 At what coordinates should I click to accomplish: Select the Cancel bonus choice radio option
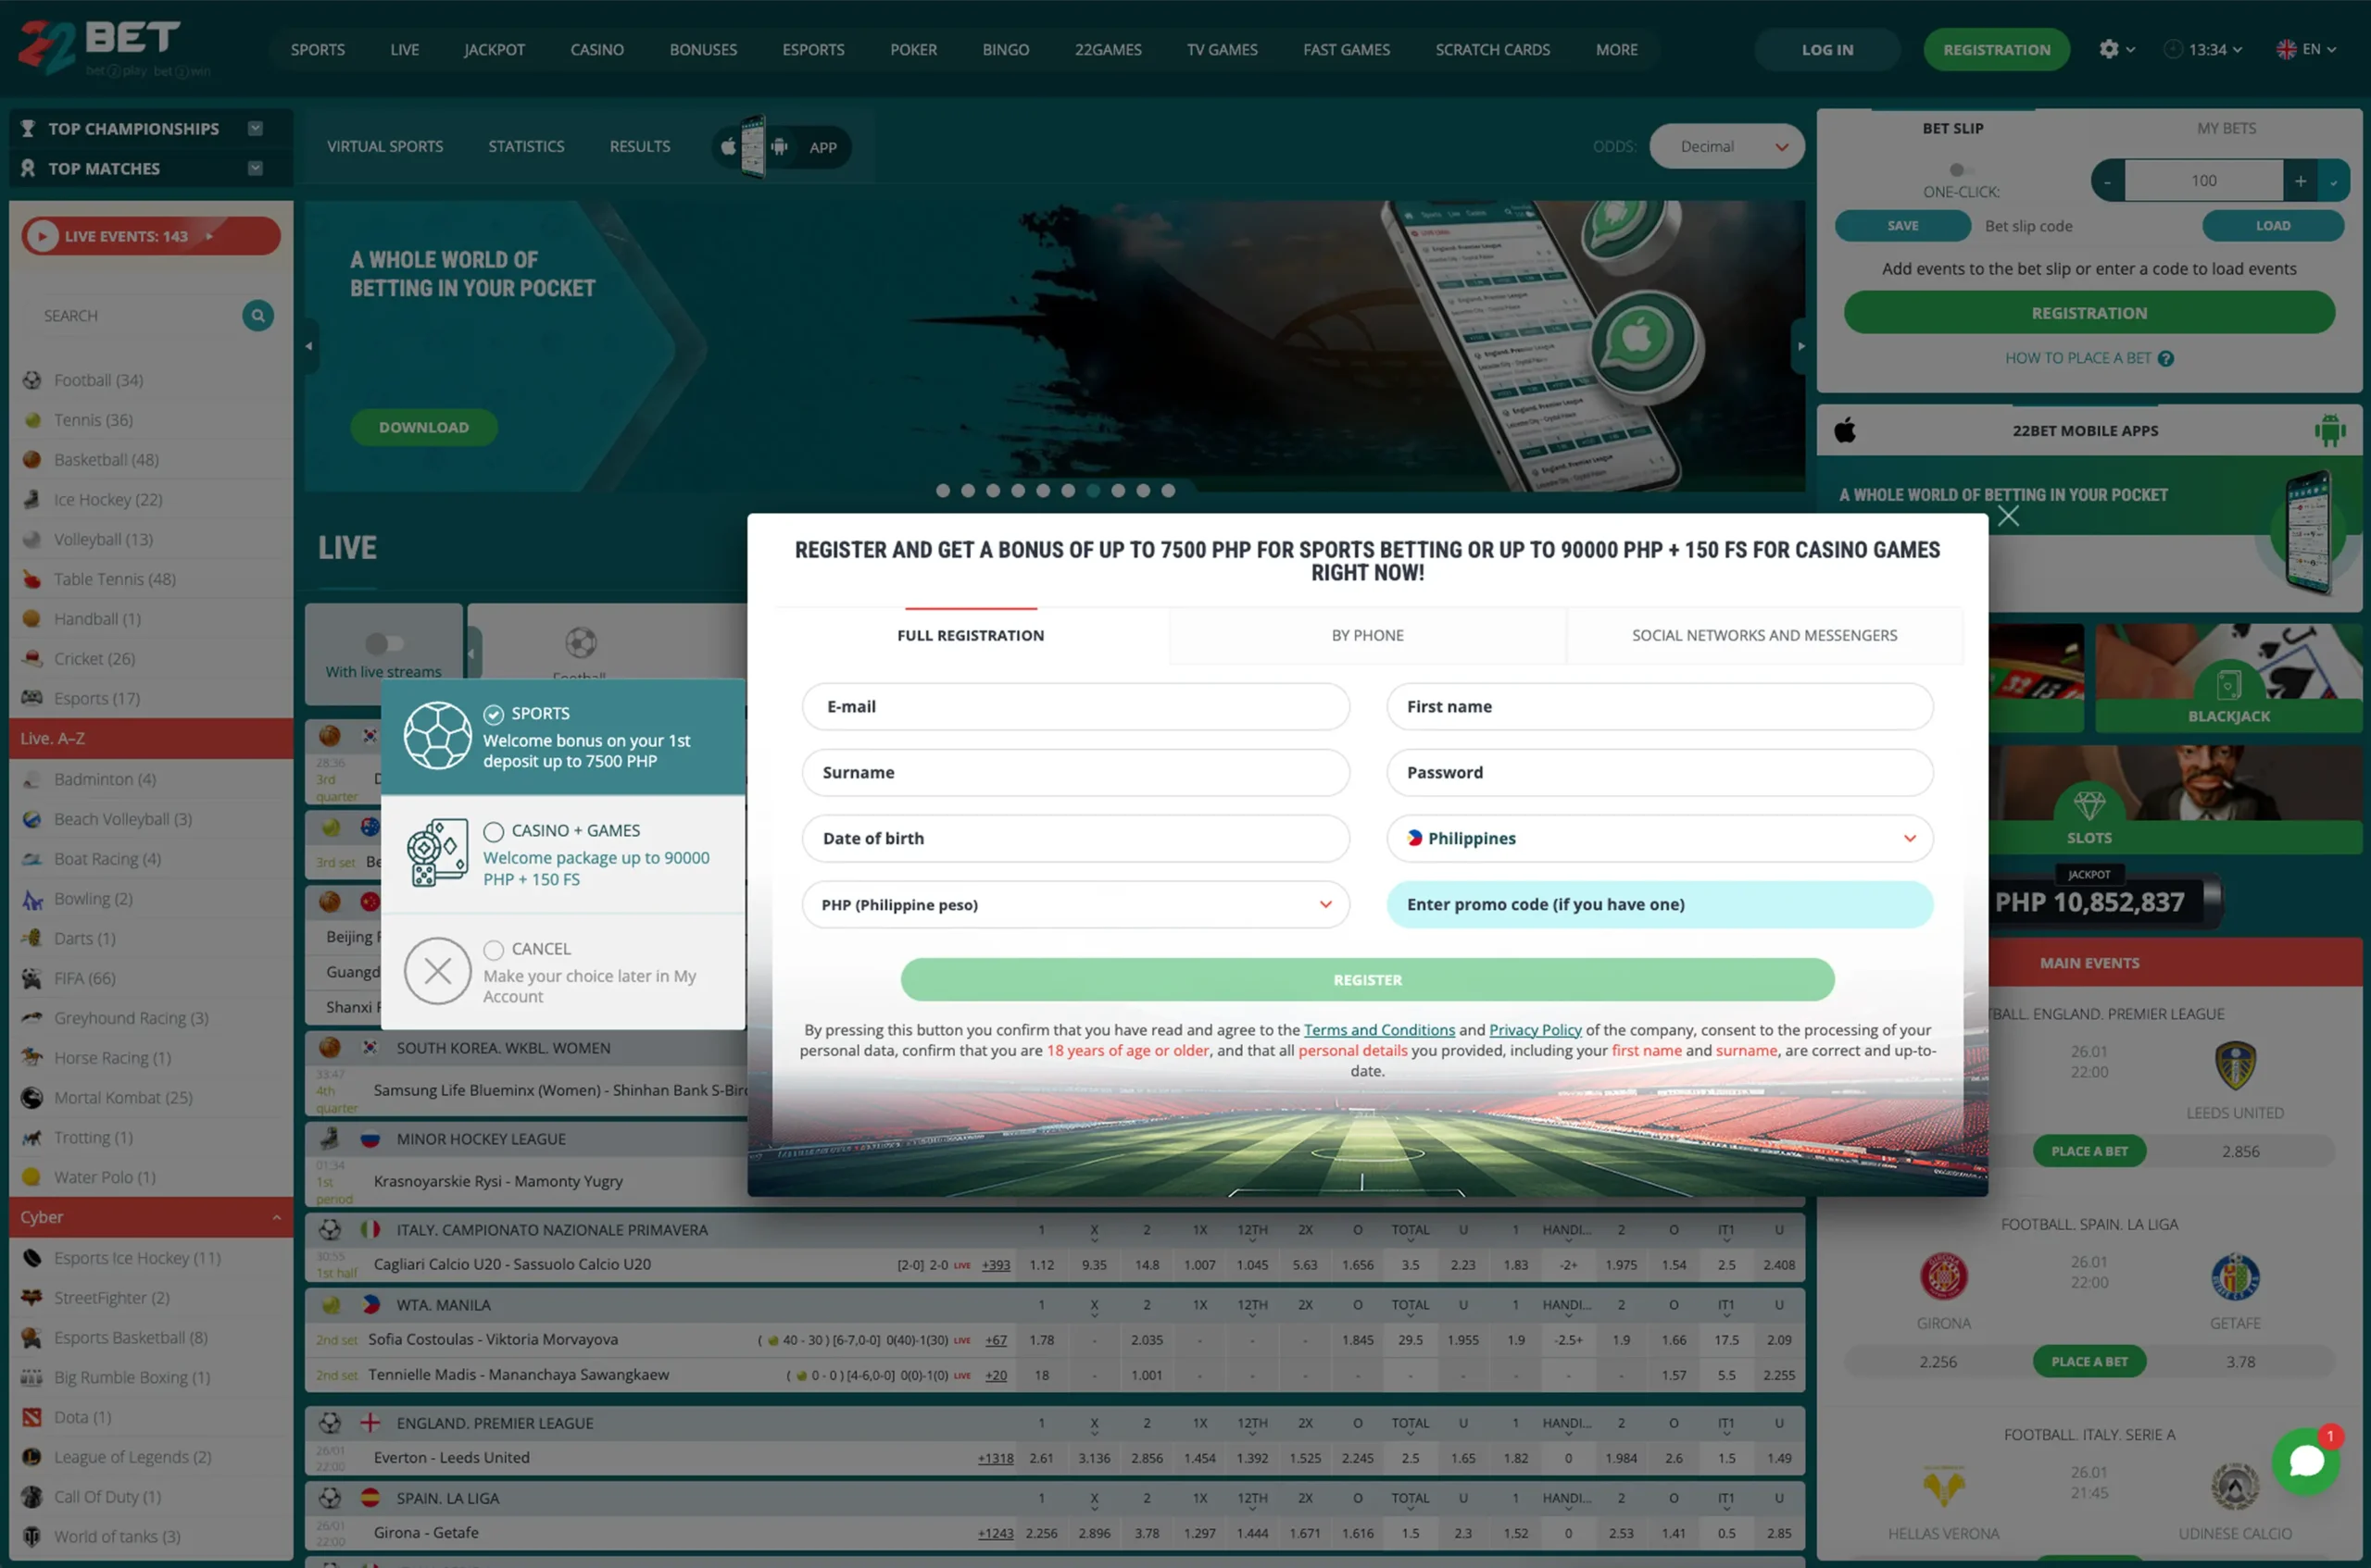tap(494, 949)
